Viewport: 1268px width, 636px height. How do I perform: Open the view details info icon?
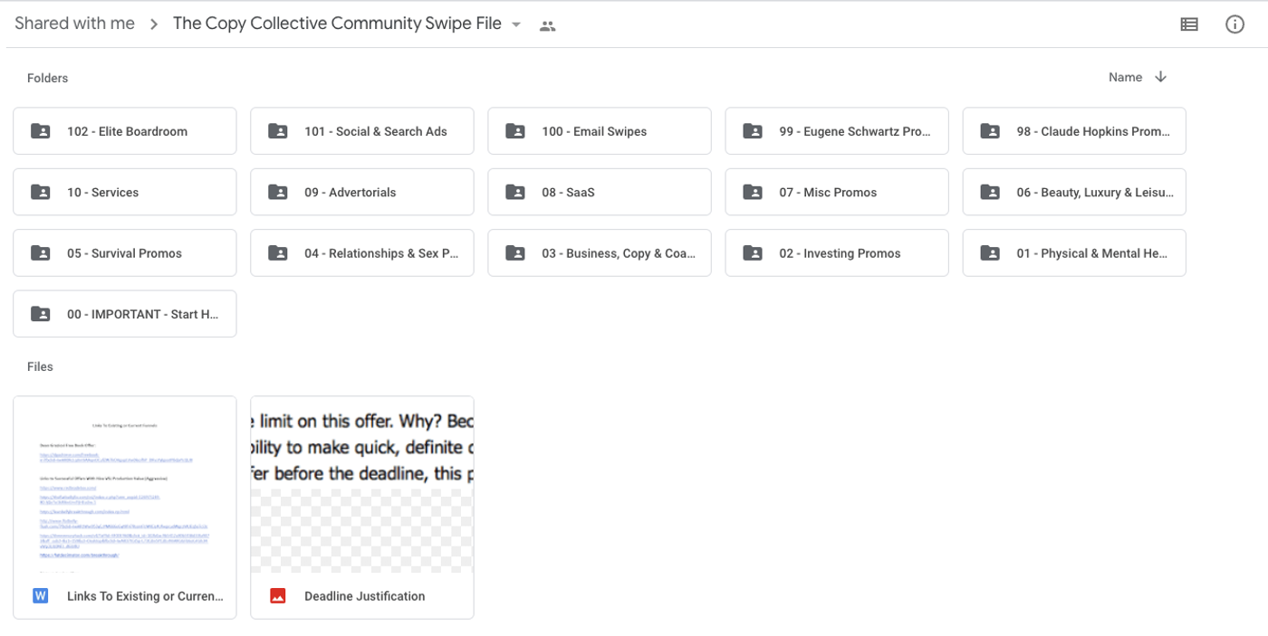[x=1234, y=24]
